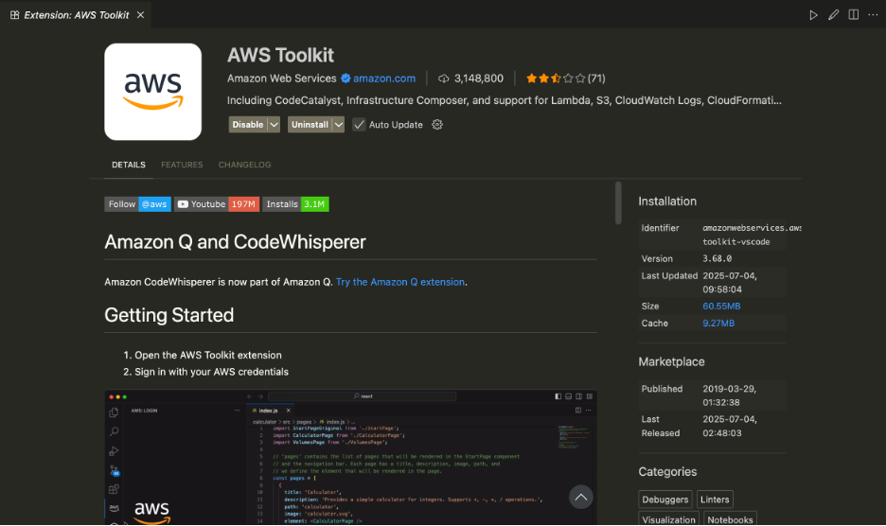The image size is (886, 526).
Task: Click the 9.27MB cache link
Action: [x=718, y=324]
